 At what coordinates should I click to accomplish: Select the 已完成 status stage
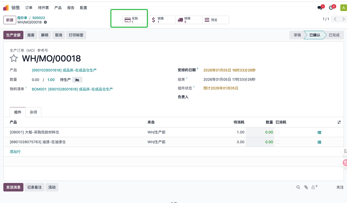pos(334,35)
